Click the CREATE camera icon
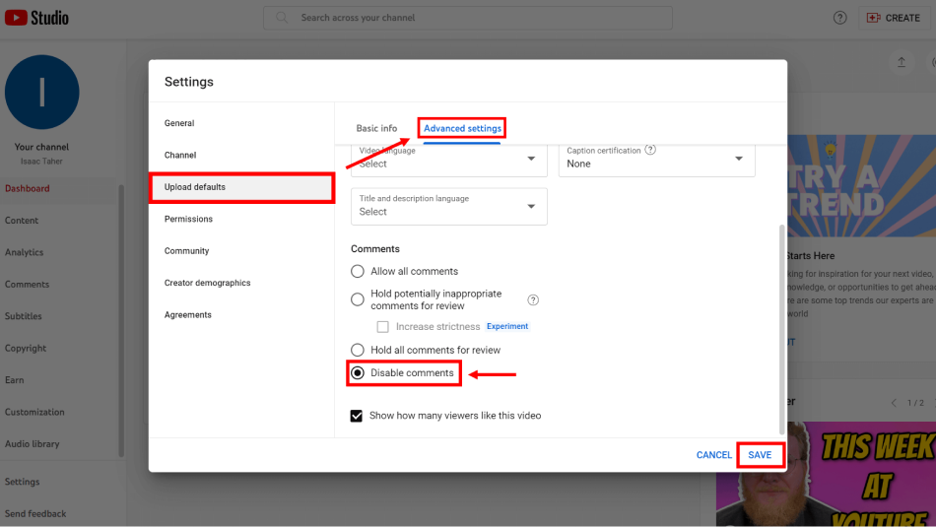 (x=873, y=18)
